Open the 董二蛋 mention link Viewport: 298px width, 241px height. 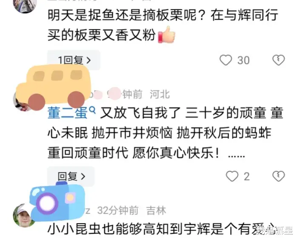pyautogui.click(x=67, y=113)
